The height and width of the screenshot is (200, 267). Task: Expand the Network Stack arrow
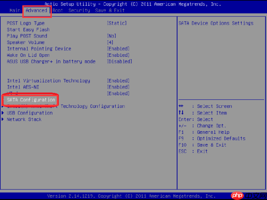[3, 119]
